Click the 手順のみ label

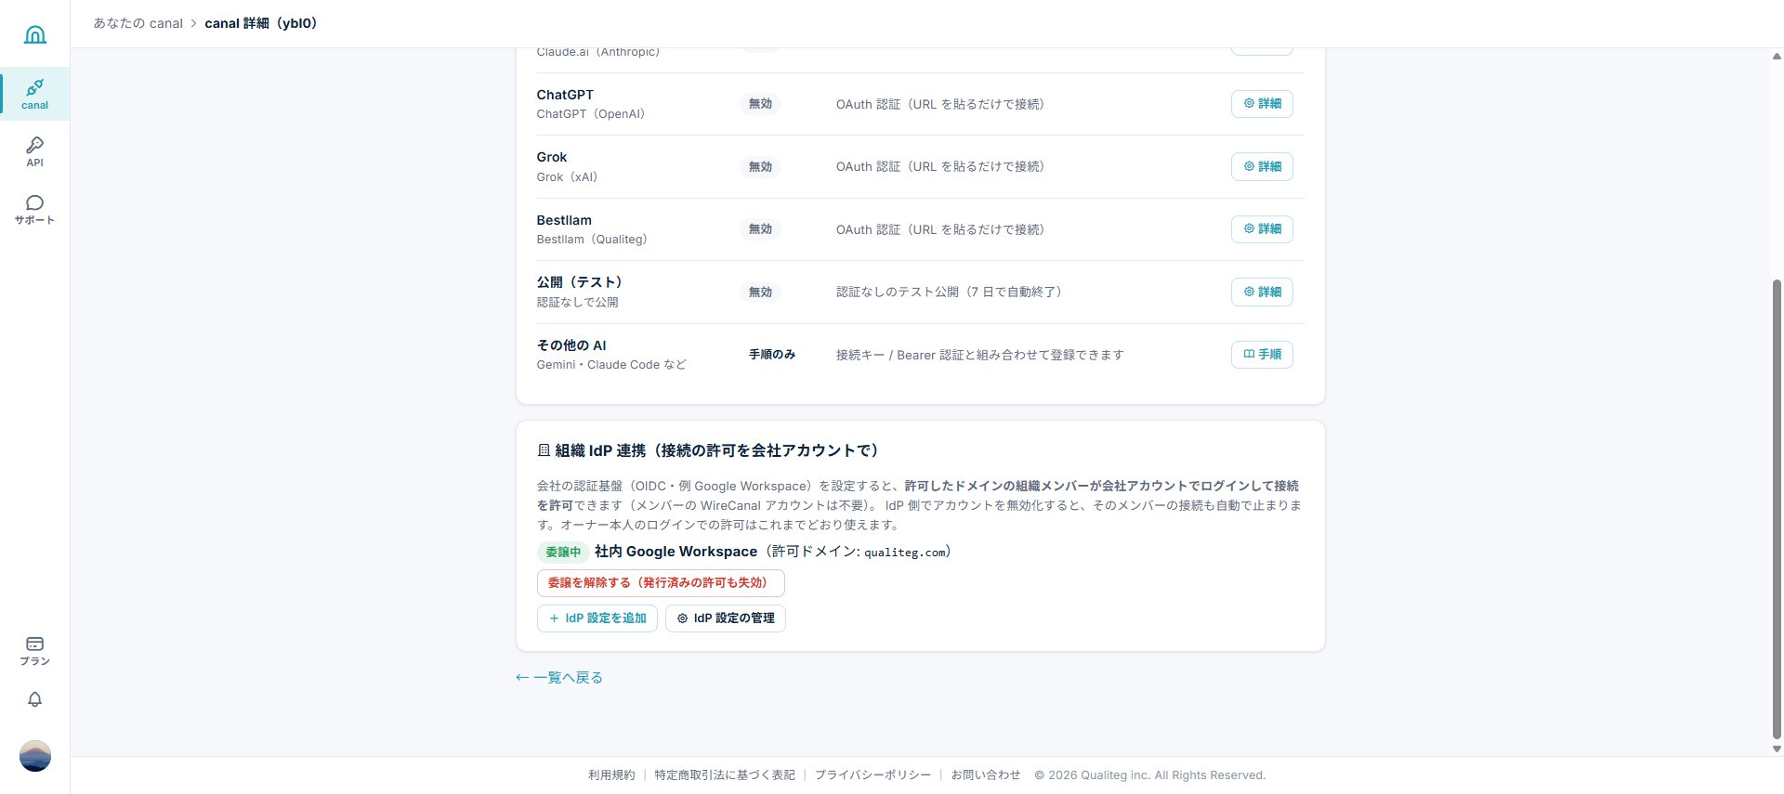(x=771, y=355)
